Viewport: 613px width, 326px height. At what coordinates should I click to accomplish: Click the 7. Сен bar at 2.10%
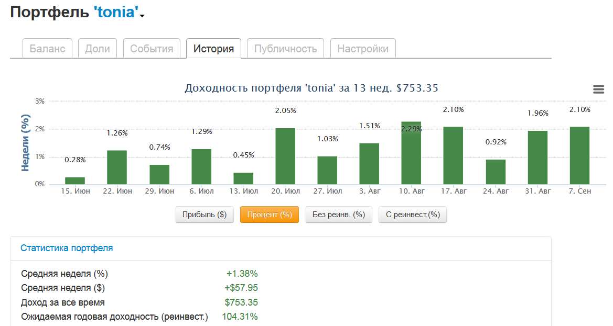point(579,155)
